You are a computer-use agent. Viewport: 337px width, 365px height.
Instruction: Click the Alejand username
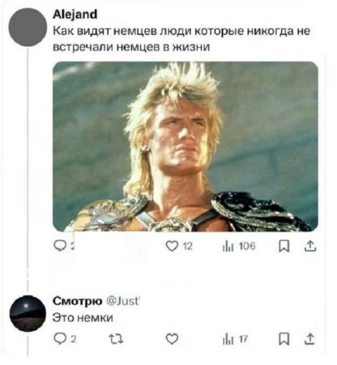(x=75, y=14)
